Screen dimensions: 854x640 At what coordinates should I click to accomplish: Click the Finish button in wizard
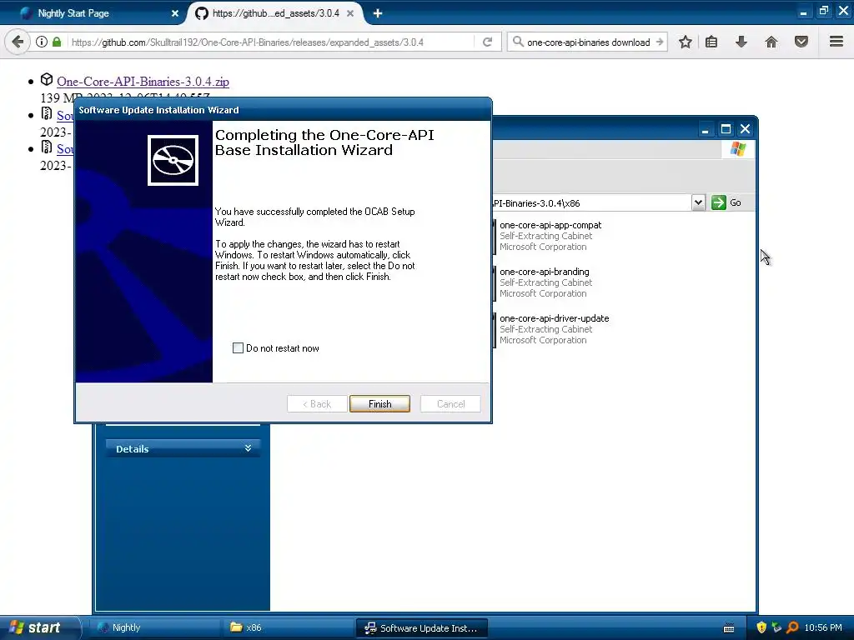[379, 404]
